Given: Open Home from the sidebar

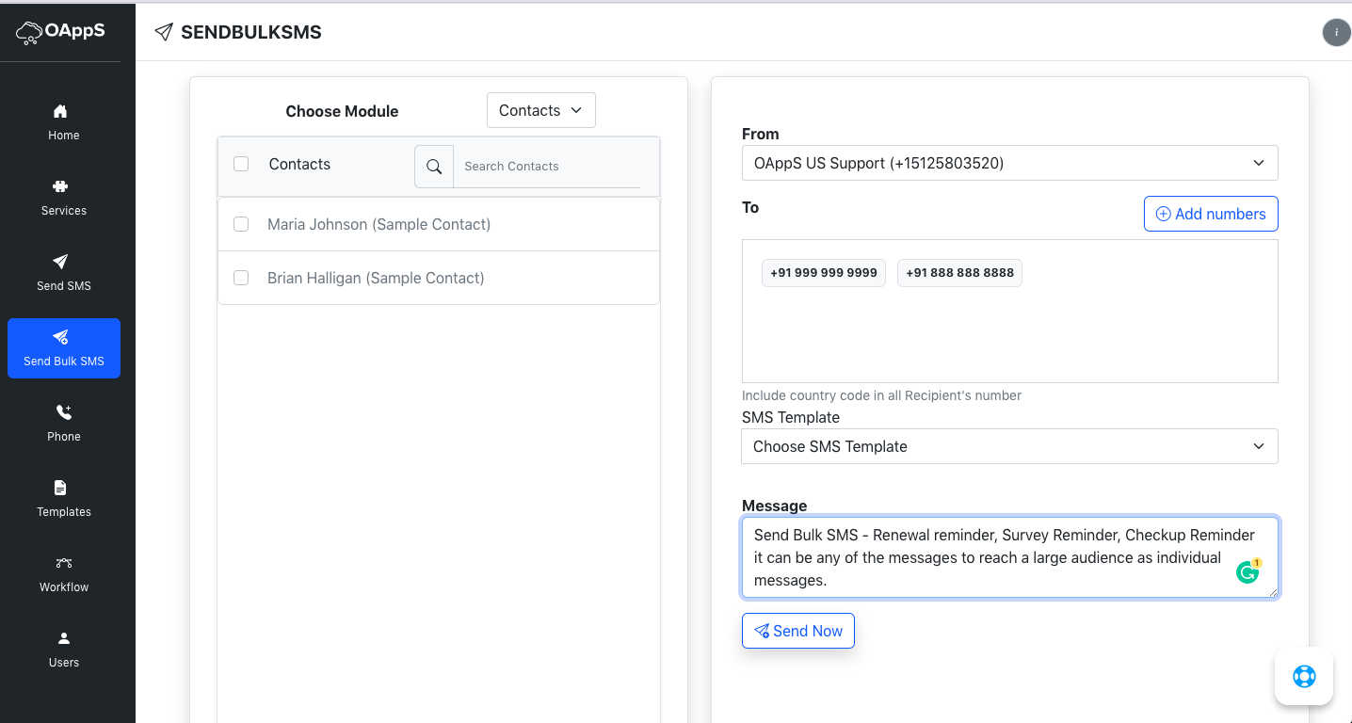Looking at the screenshot, I should (x=64, y=122).
